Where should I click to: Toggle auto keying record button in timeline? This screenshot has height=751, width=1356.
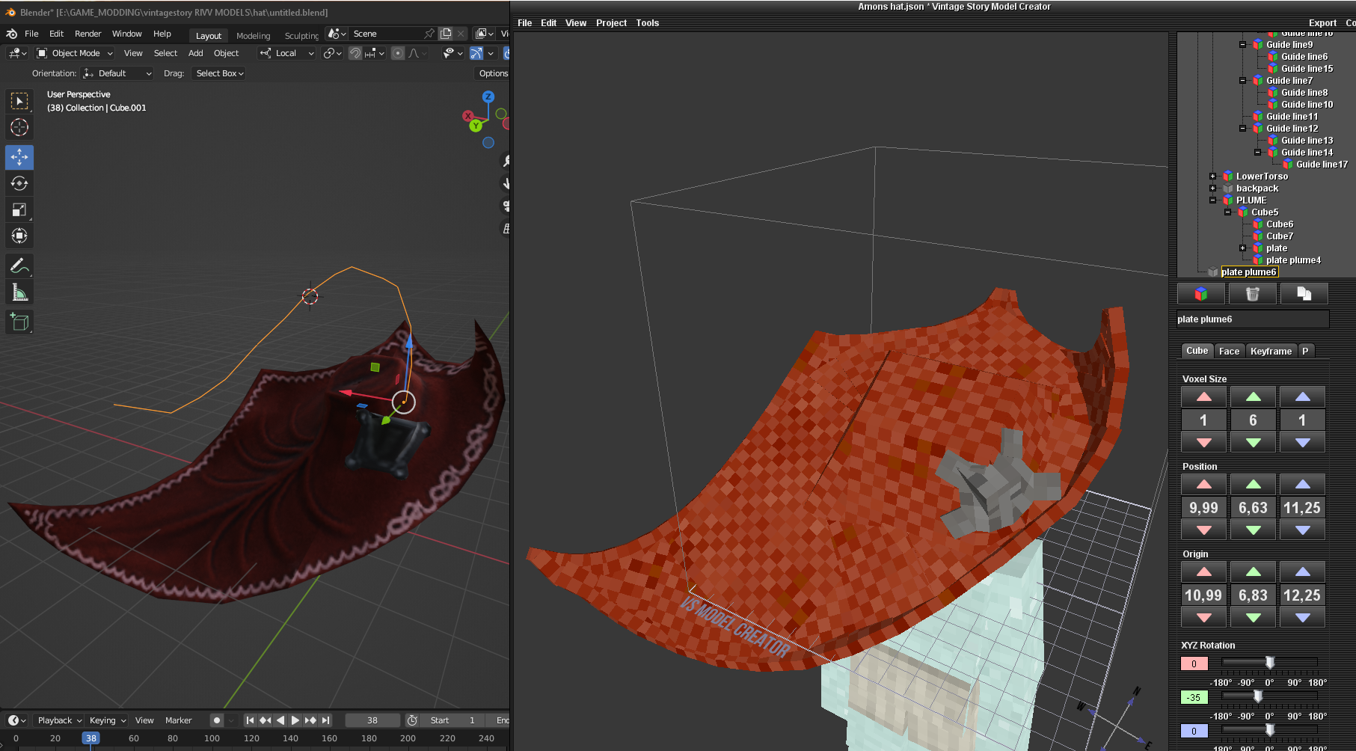point(217,720)
